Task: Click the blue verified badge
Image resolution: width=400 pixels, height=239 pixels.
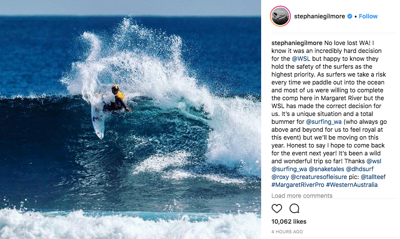Action: (350, 16)
